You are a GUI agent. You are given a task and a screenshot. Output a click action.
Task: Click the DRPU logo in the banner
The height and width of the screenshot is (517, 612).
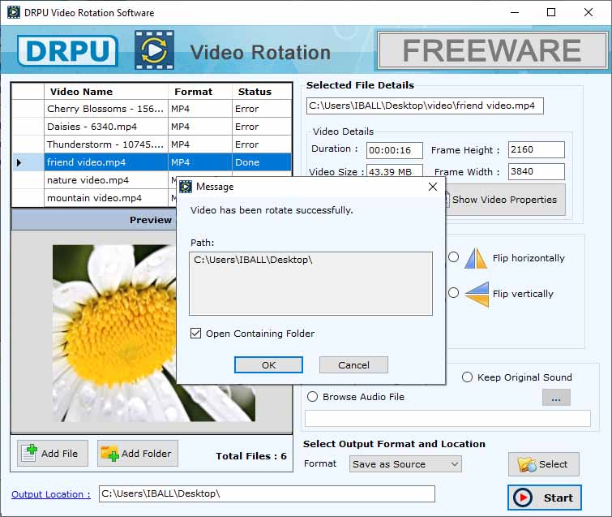(x=67, y=51)
